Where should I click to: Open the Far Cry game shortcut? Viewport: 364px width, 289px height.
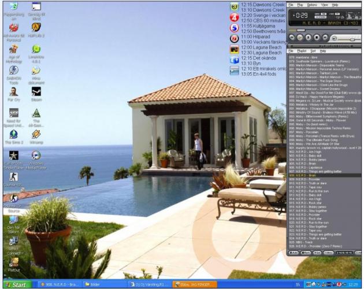click(x=13, y=92)
